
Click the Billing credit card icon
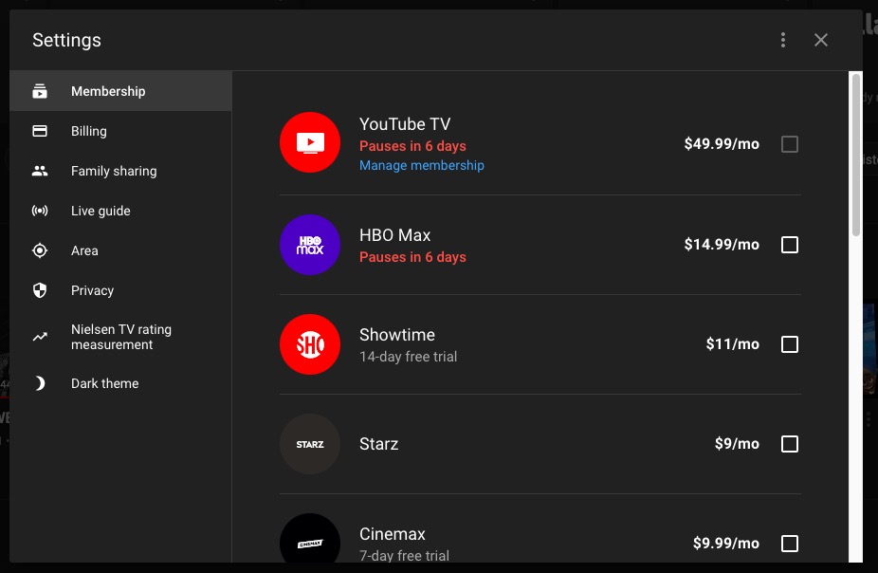tap(40, 131)
